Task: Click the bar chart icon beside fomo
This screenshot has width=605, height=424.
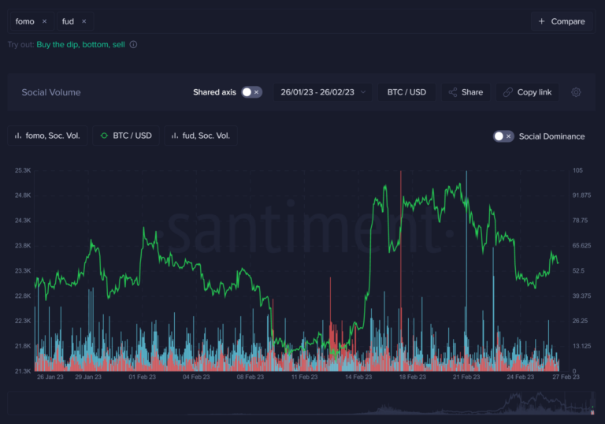Action: coord(18,136)
